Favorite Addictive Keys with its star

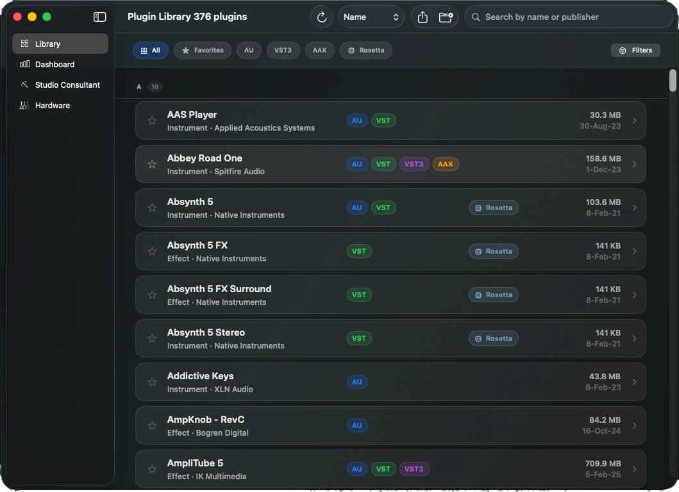[152, 382]
